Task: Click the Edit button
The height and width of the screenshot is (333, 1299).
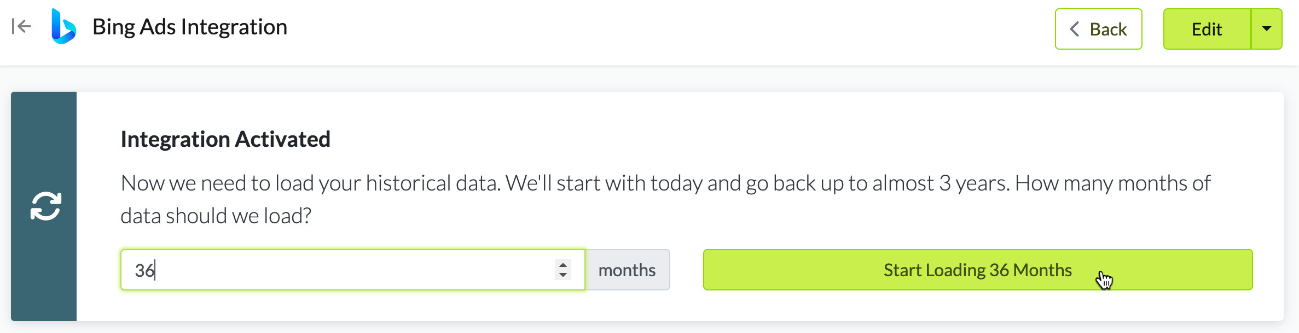Action: (x=1207, y=29)
